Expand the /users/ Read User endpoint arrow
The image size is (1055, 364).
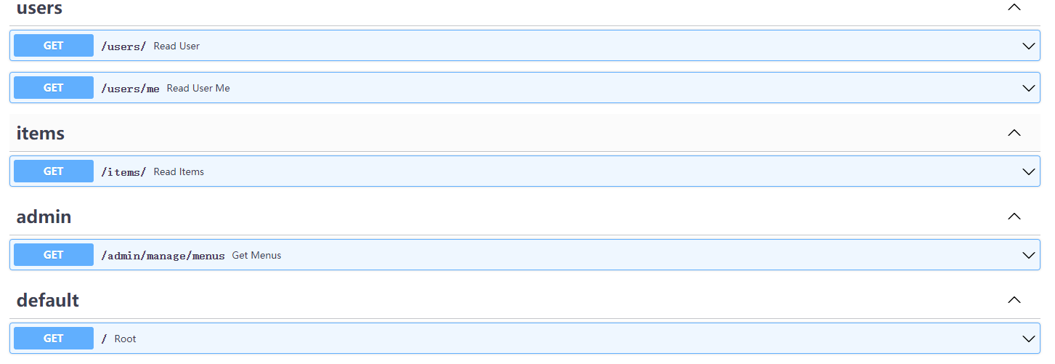point(1028,46)
